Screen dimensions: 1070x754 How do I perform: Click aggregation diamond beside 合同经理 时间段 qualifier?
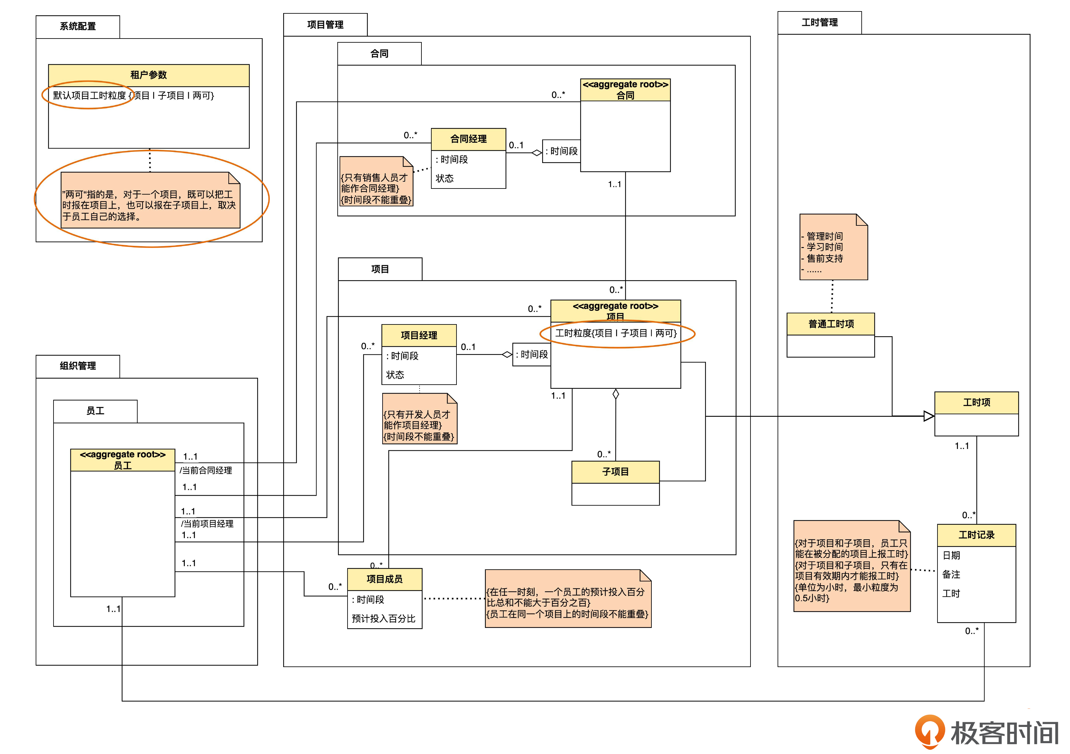(x=536, y=153)
